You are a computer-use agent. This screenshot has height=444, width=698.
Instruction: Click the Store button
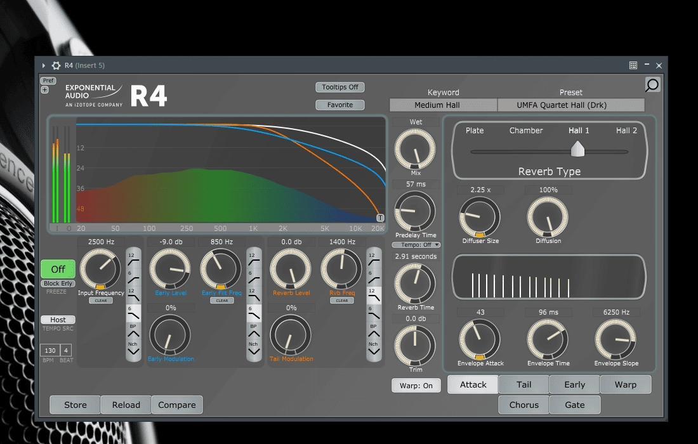pos(76,405)
